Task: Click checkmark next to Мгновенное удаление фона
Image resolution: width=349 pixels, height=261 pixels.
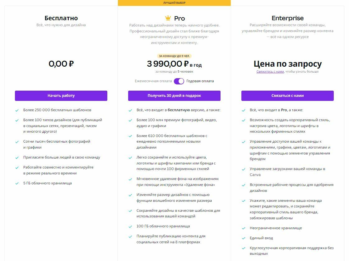Action: (130, 179)
